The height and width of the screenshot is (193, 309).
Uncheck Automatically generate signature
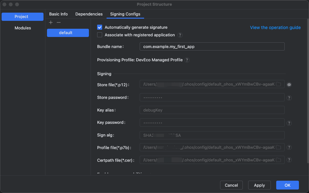pos(100,27)
